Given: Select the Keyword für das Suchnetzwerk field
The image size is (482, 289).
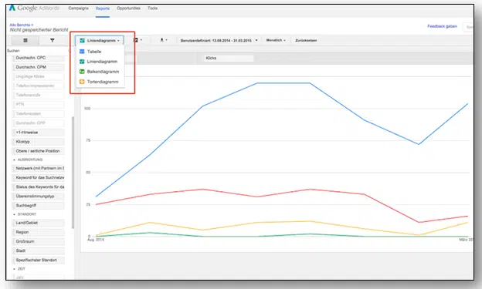Looking at the screenshot, I should pos(39,177).
